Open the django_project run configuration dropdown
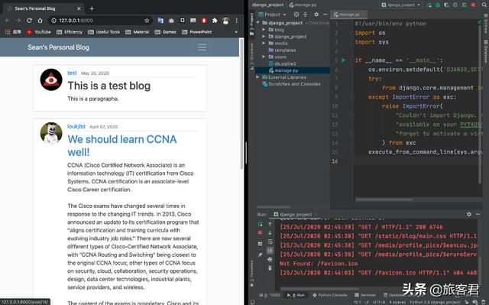The width and height of the screenshot is (489, 305). tap(402, 5)
